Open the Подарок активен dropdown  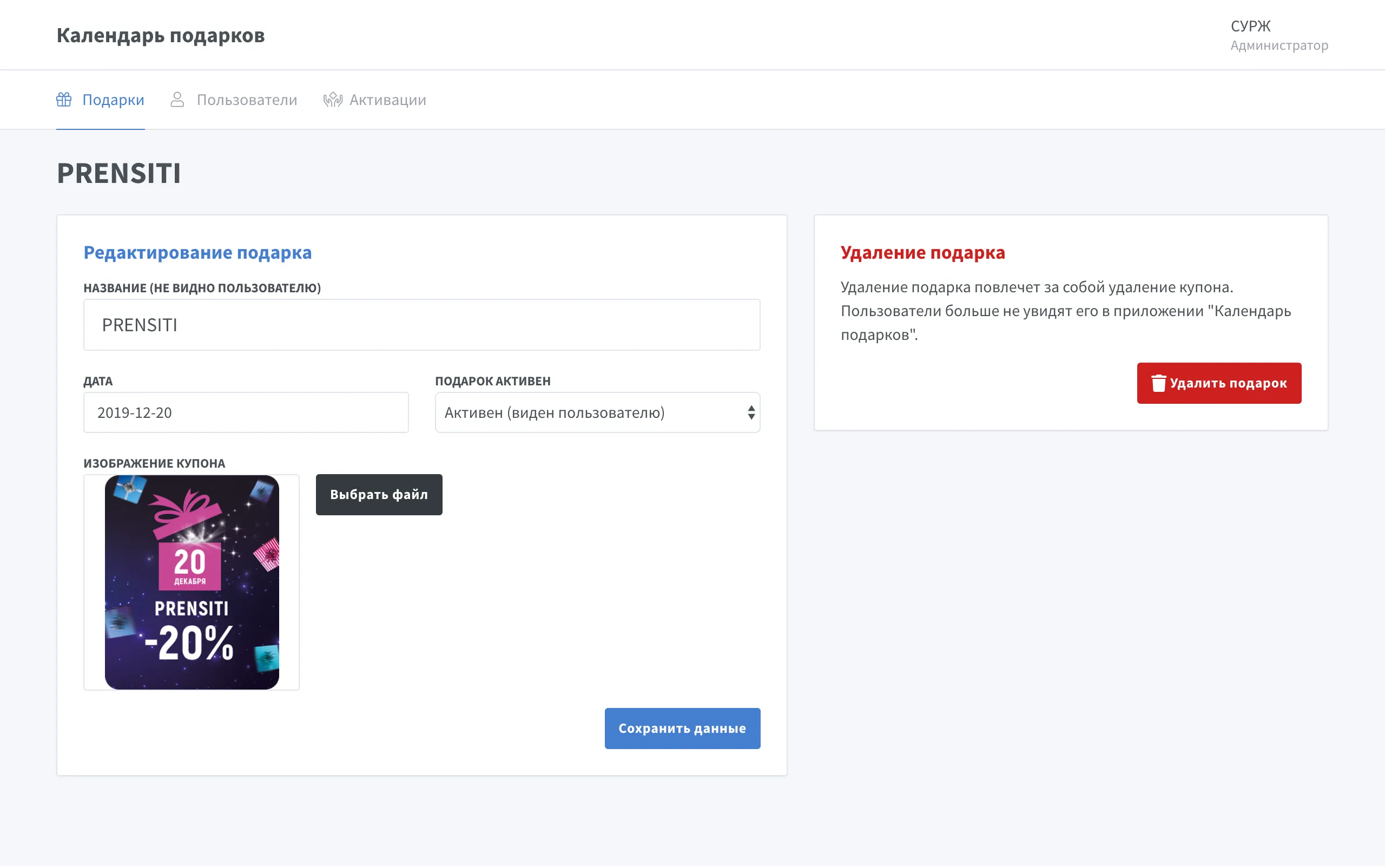[597, 412]
